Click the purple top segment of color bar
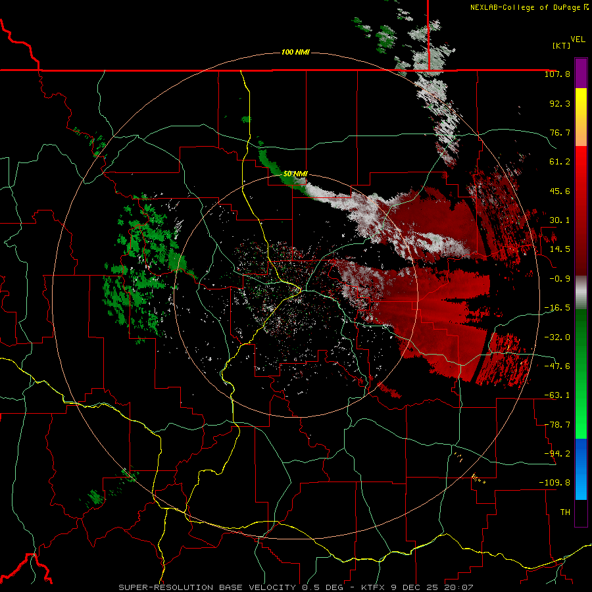592x592 pixels. coord(581,73)
